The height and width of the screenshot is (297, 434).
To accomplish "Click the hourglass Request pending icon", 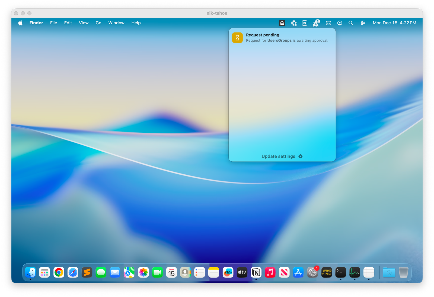I will (237, 38).
